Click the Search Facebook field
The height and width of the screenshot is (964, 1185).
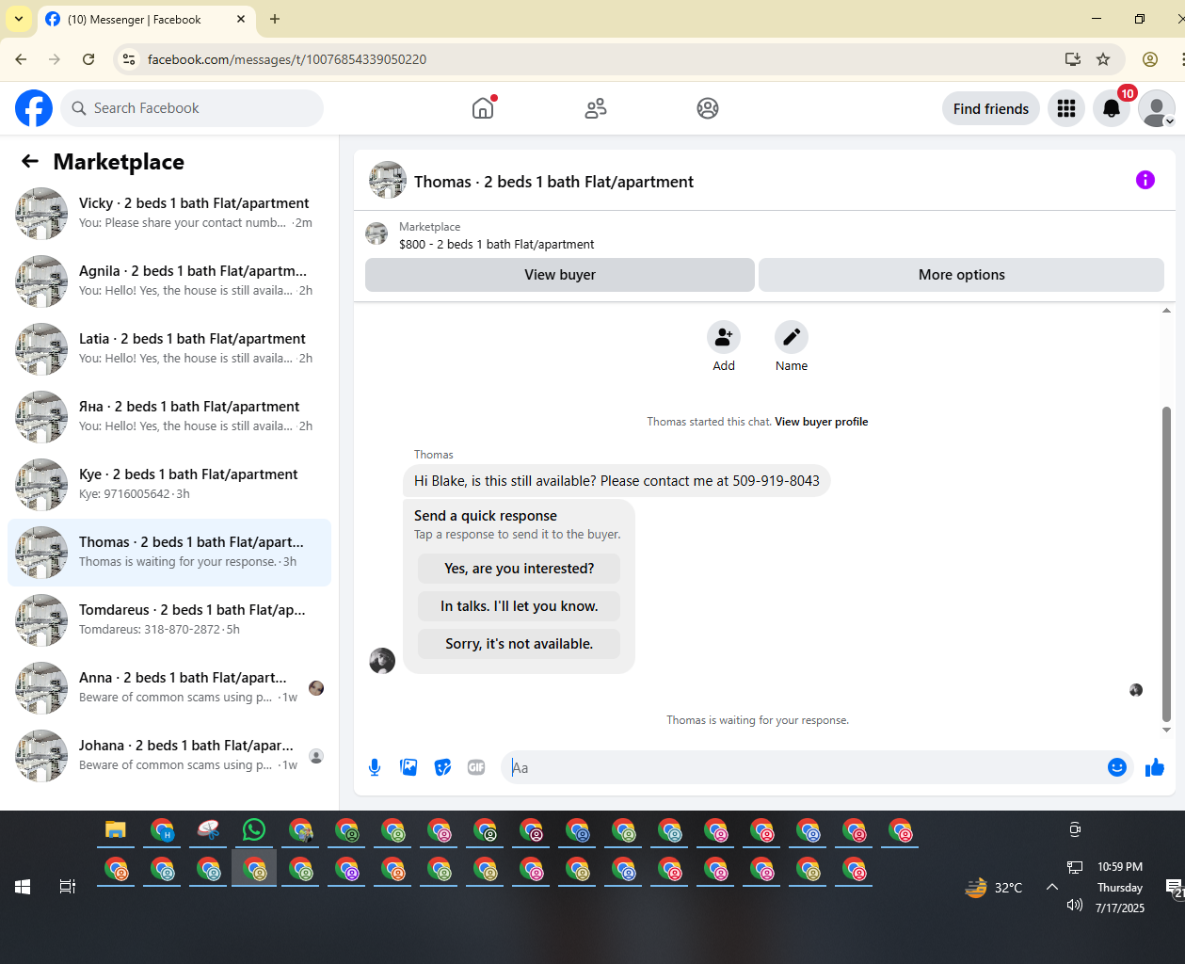192,108
